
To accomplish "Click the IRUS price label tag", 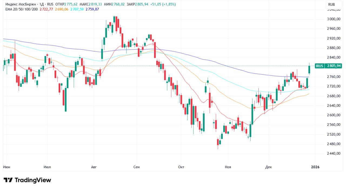I will 320,66.
